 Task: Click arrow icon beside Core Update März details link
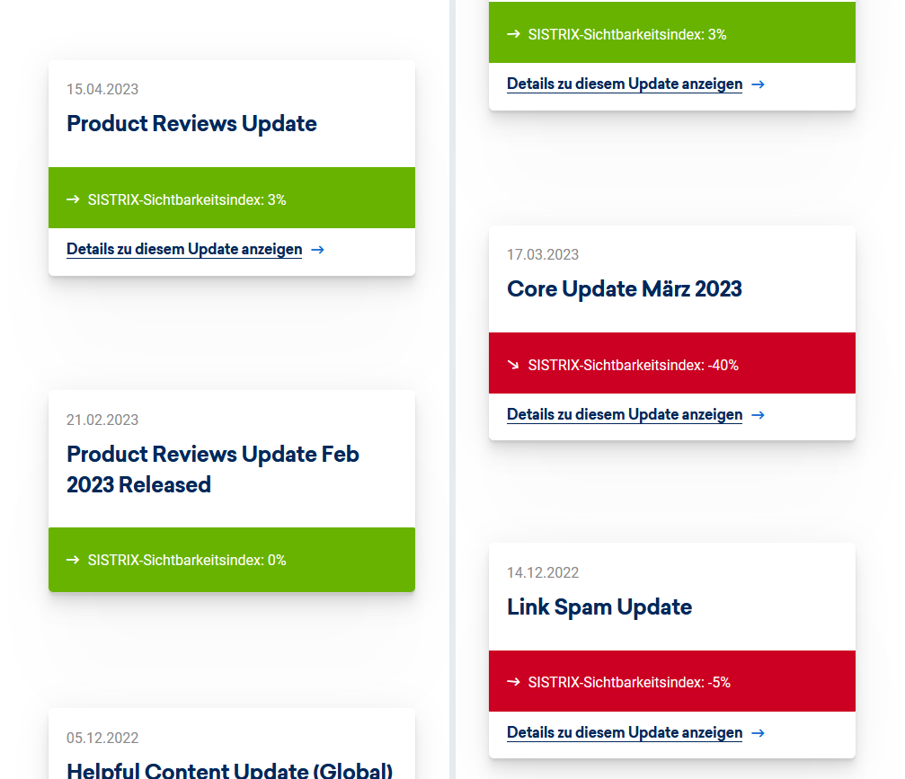[758, 415]
